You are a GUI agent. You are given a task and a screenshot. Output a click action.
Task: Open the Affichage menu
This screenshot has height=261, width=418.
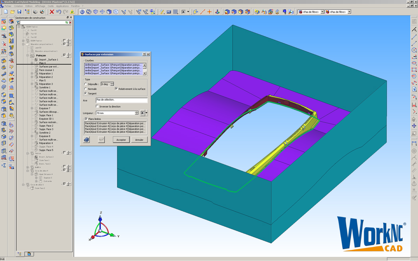point(40,6)
